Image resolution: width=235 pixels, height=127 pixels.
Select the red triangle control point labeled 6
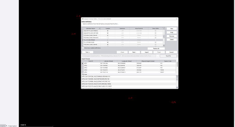(x=73, y=34)
